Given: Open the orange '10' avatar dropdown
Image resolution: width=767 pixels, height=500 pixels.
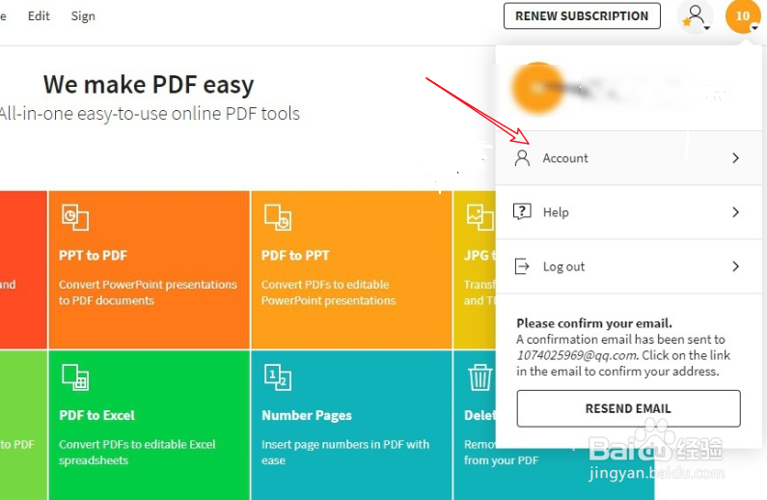Looking at the screenshot, I should coord(743,16).
